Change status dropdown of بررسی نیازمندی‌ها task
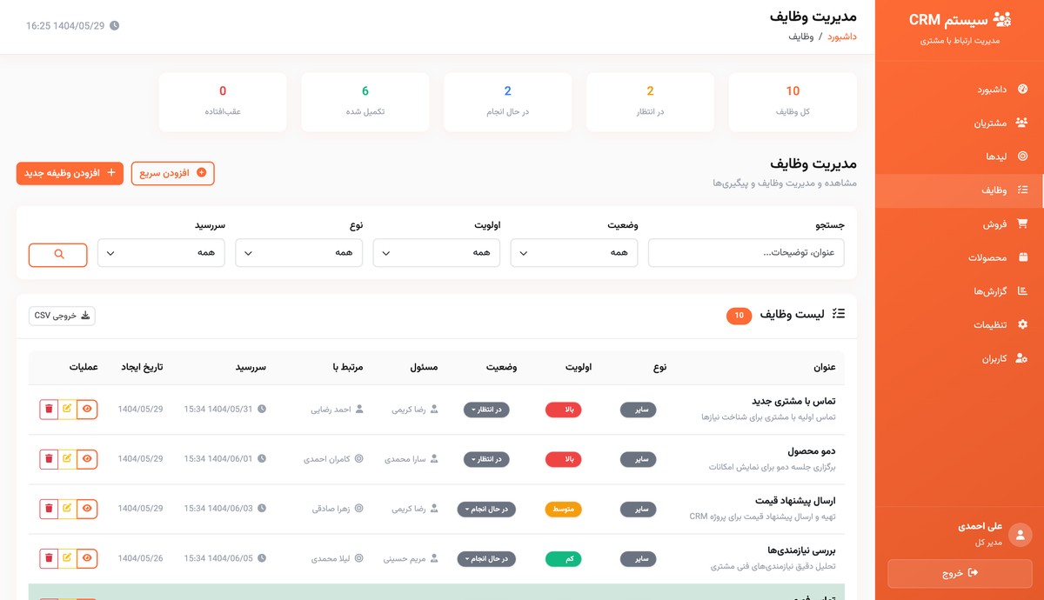This screenshot has height=600, width=1044. (485, 558)
